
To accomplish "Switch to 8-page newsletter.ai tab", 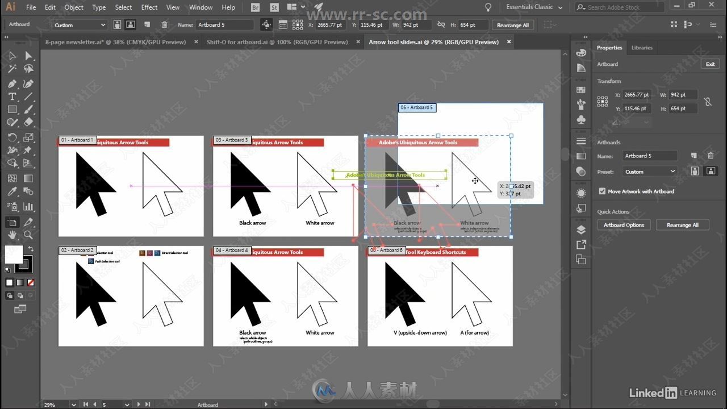I will coord(115,42).
